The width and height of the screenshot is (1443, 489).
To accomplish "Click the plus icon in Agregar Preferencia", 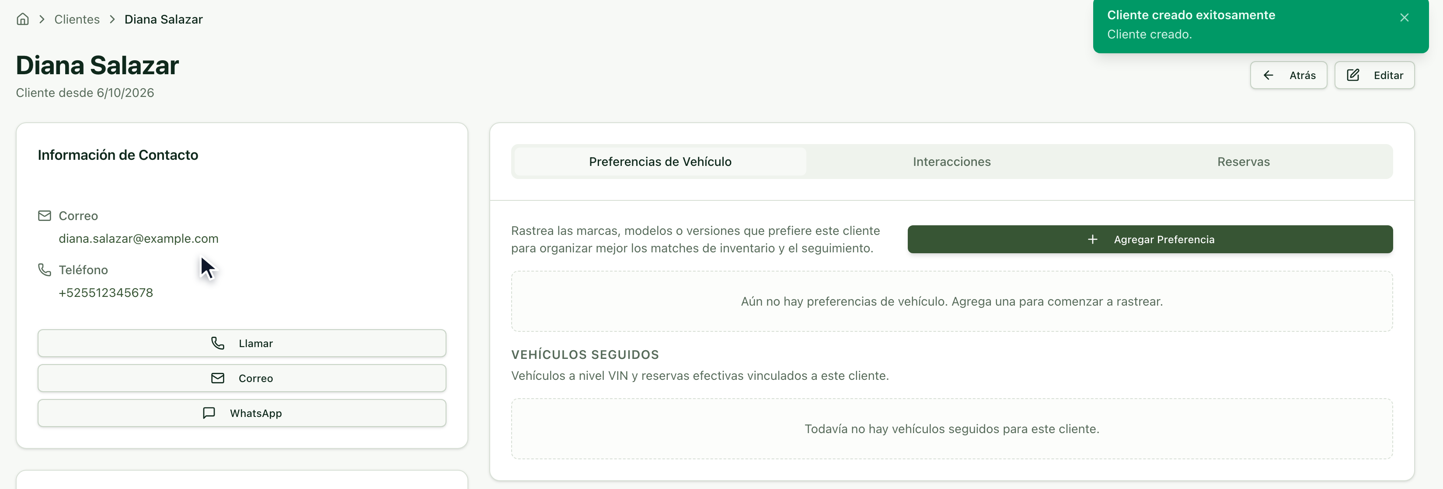I will coord(1092,239).
